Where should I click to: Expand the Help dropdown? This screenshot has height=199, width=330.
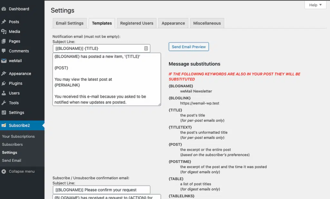(x=315, y=5)
